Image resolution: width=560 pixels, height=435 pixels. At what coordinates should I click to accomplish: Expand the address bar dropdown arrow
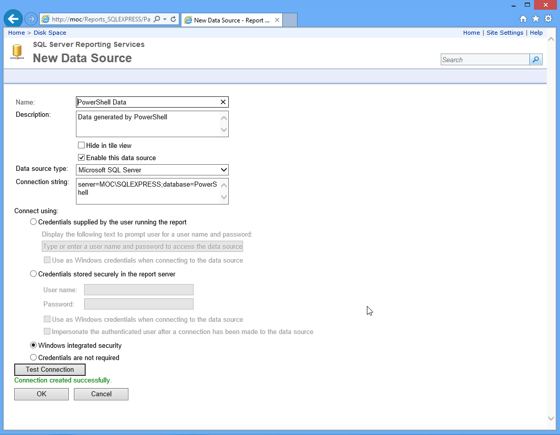point(165,19)
